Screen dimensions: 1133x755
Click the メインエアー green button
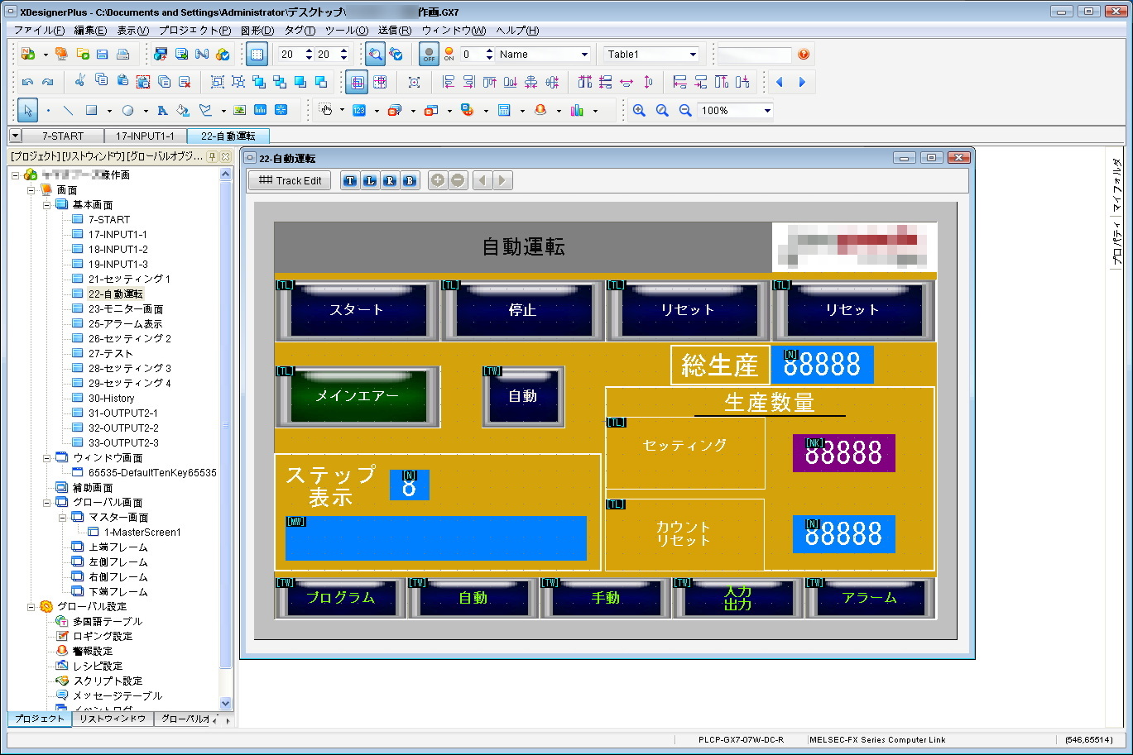tap(357, 396)
